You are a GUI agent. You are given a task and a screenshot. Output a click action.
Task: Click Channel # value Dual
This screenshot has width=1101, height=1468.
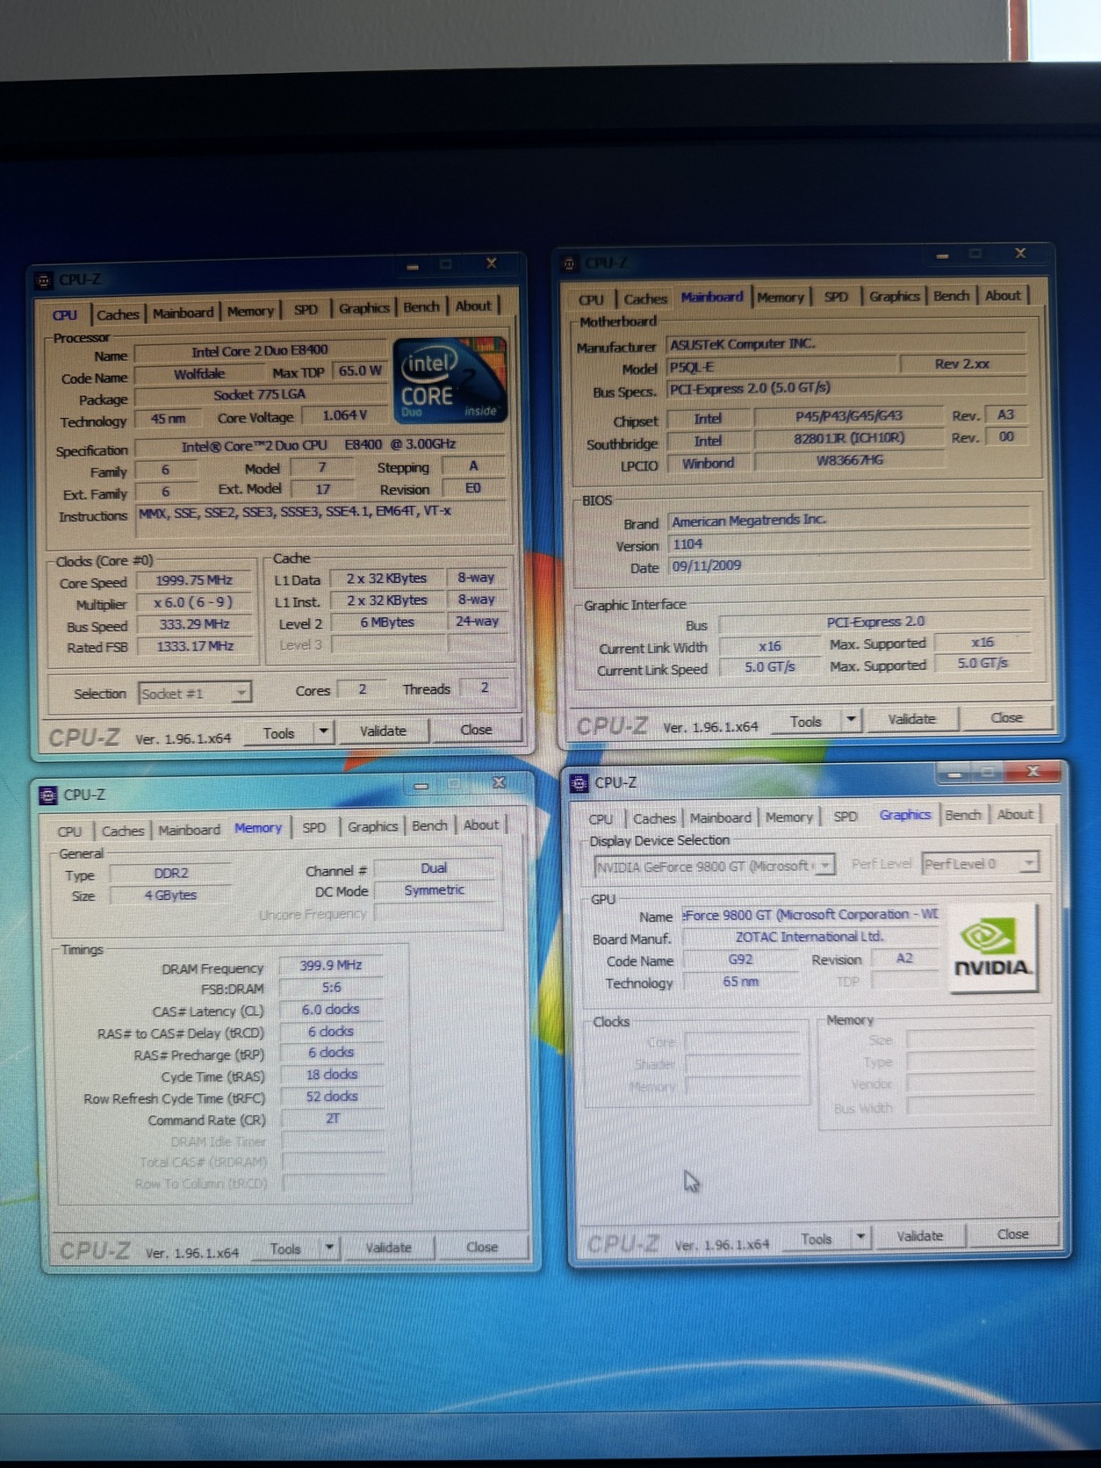point(434,868)
